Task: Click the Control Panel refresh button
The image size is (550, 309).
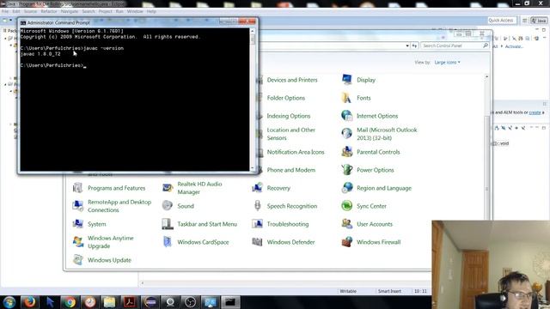Action: [414, 45]
